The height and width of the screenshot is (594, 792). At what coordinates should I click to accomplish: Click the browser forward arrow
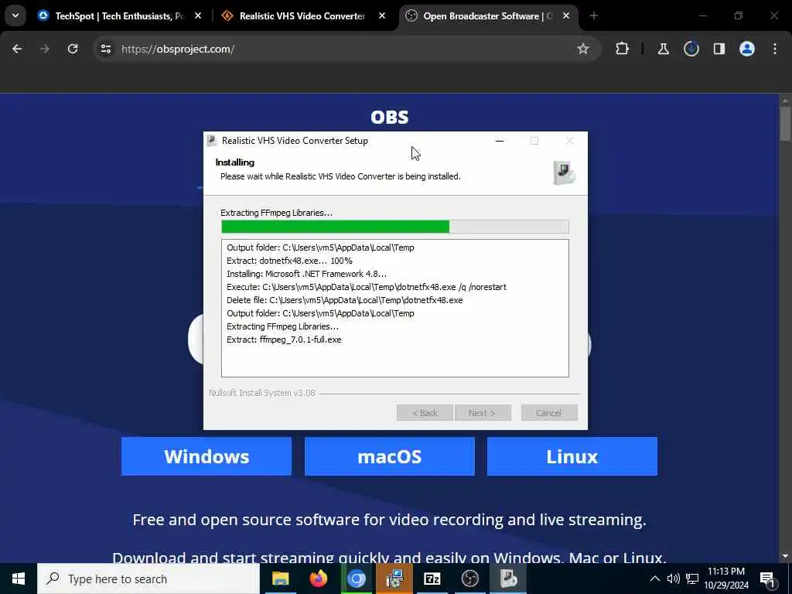click(44, 49)
